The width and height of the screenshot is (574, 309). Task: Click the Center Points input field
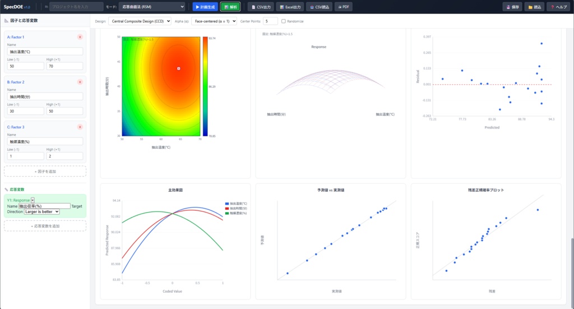[270, 21]
